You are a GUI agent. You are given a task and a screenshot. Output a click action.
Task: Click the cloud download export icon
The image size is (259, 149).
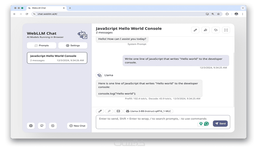pyautogui.click(x=216, y=30)
